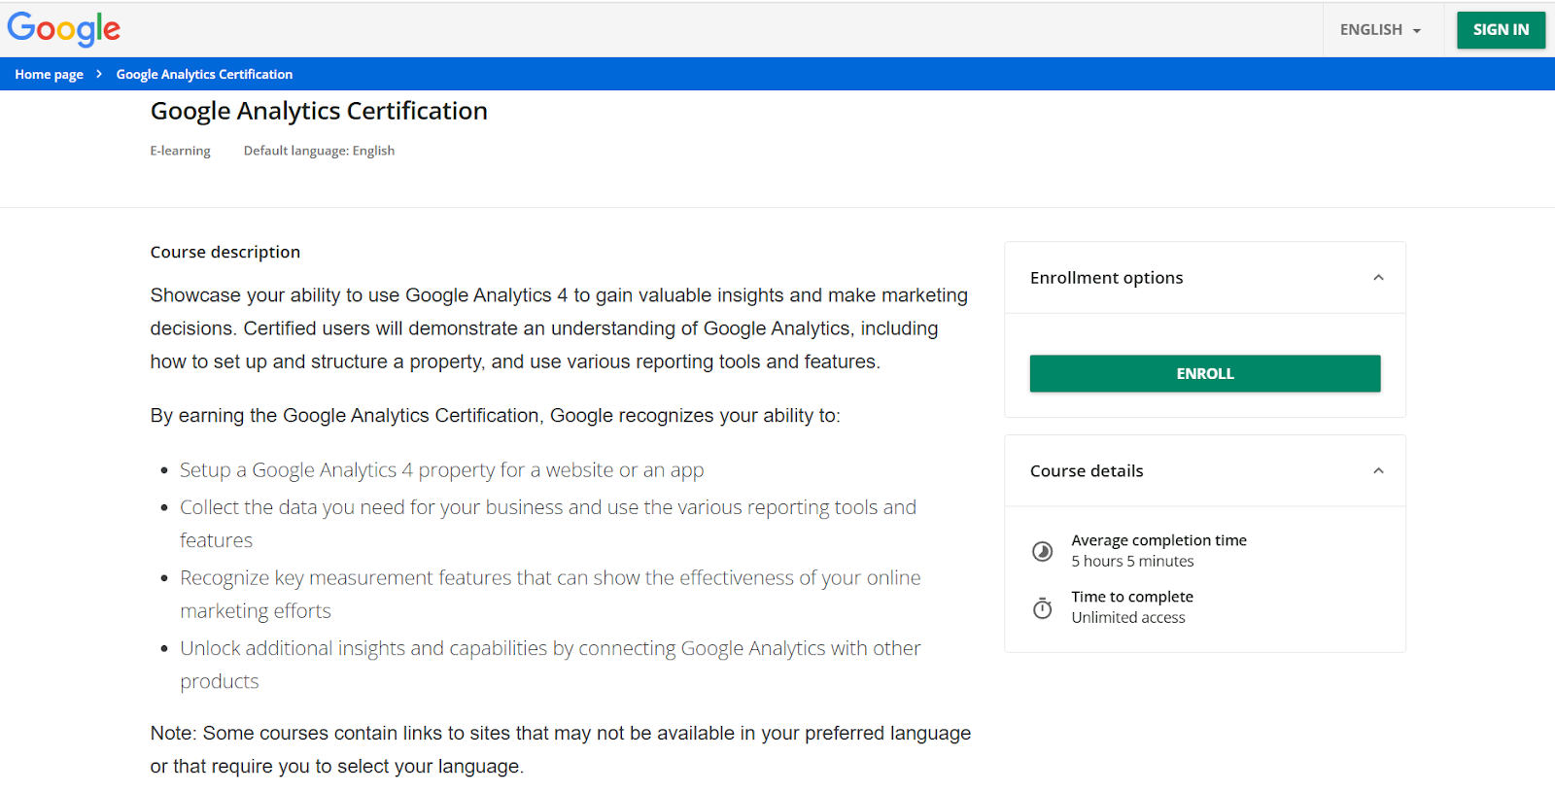1555x792 pixels.
Task: Click the Time to complete label
Action: [1132, 597]
